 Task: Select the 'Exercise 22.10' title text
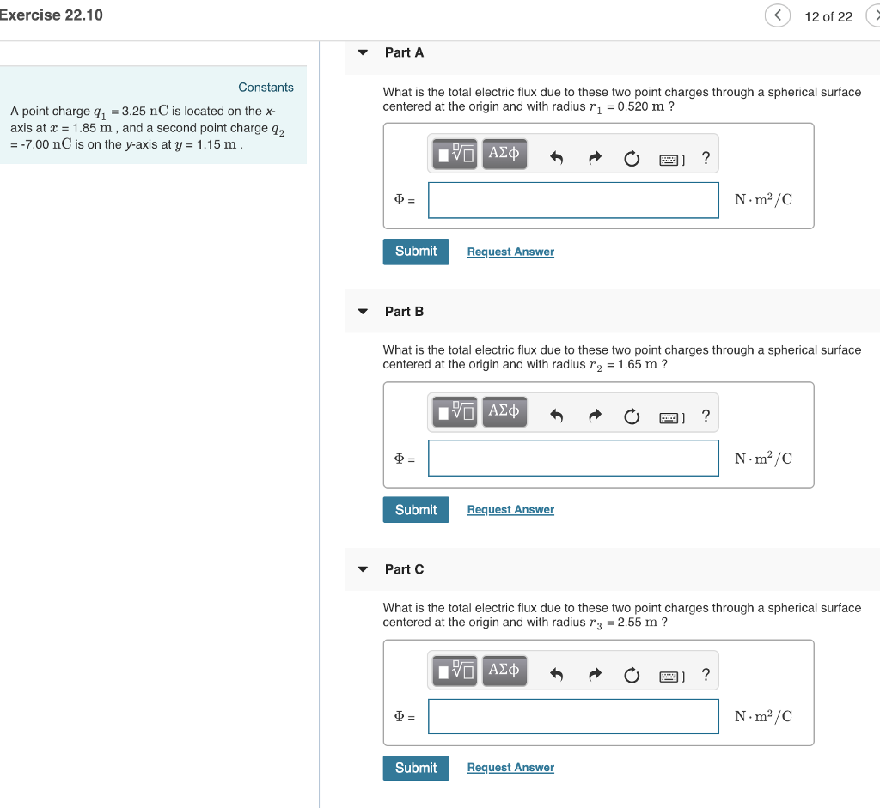51,15
